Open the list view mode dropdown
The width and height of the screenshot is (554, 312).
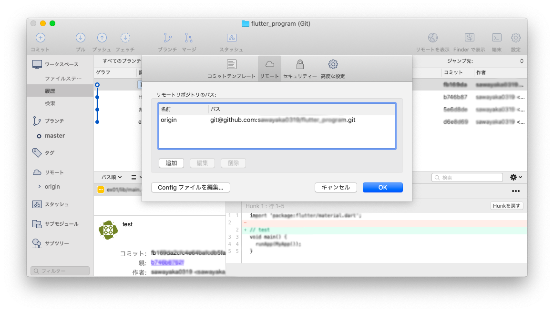click(x=136, y=177)
